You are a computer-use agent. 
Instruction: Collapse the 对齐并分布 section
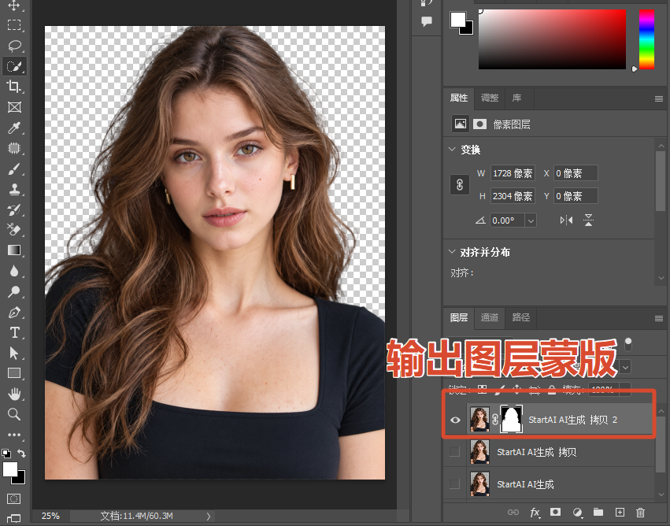[x=452, y=252]
